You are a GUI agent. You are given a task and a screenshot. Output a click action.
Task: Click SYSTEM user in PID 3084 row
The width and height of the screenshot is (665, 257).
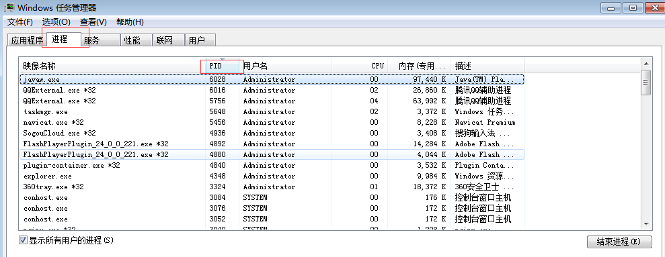coord(255,198)
